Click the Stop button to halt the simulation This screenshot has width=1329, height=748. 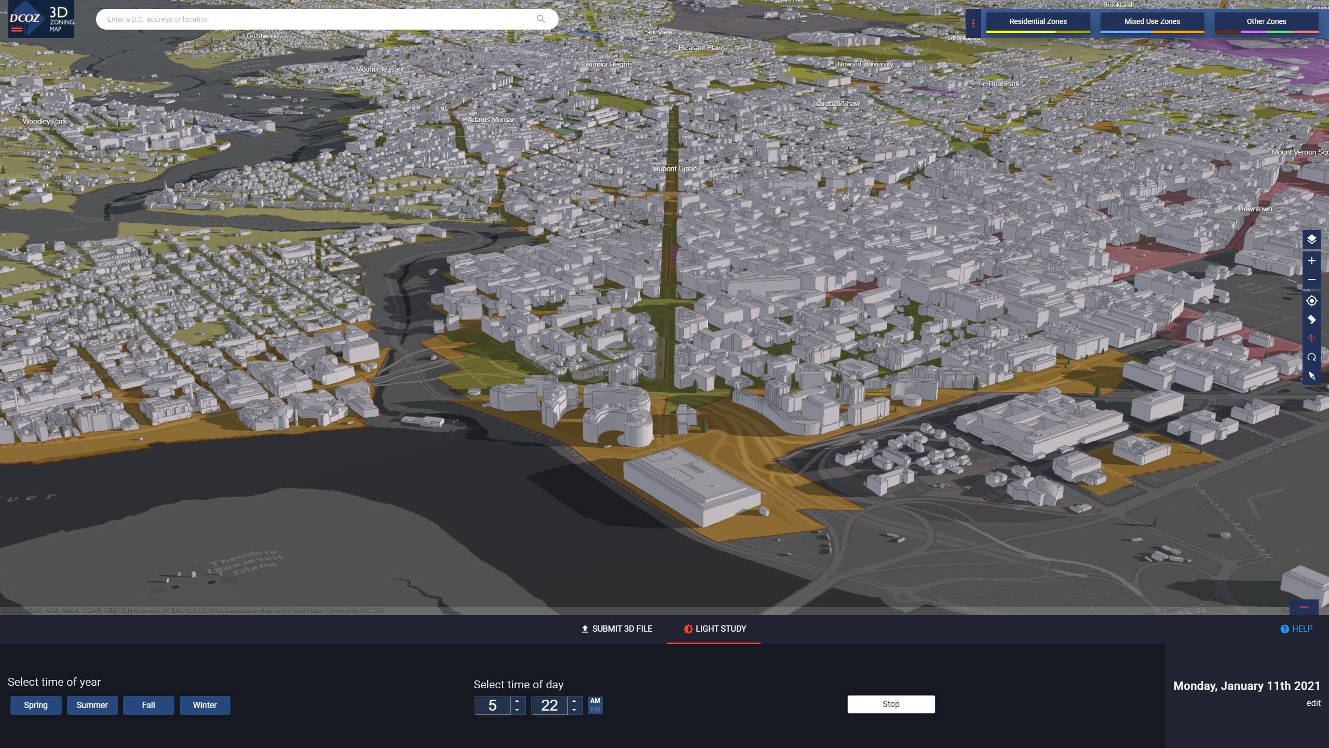[891, 704]
